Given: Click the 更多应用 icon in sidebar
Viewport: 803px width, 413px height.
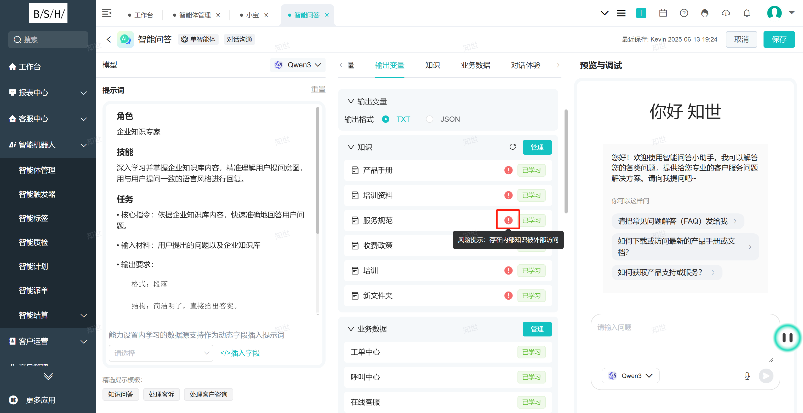Looking at the screenshot, I should (13, 400).
